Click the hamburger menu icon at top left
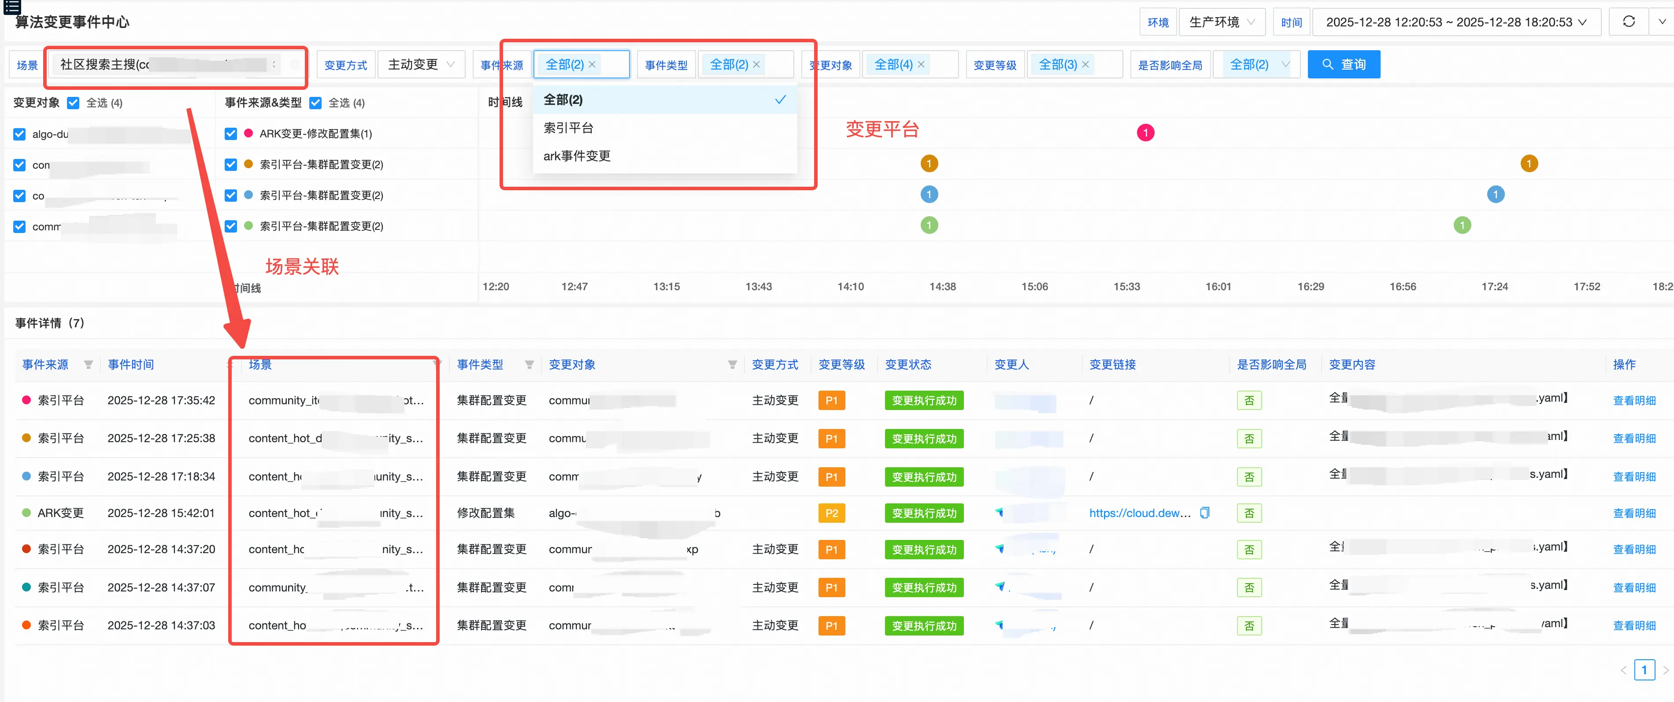 point(12,7)
